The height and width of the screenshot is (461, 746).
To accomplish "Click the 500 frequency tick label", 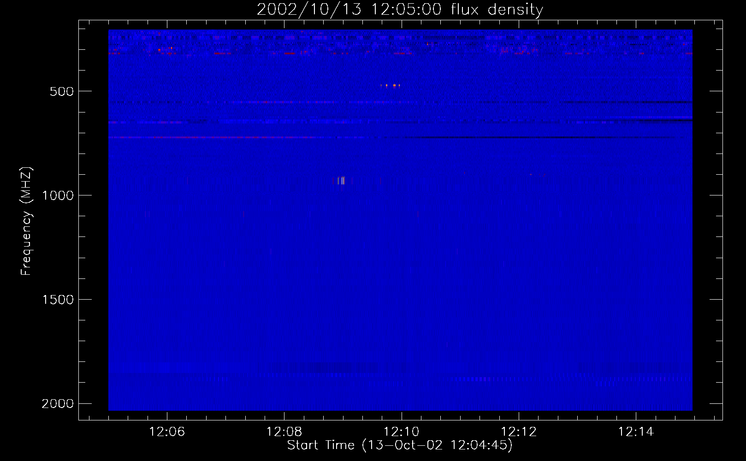I will click(62, 91).
